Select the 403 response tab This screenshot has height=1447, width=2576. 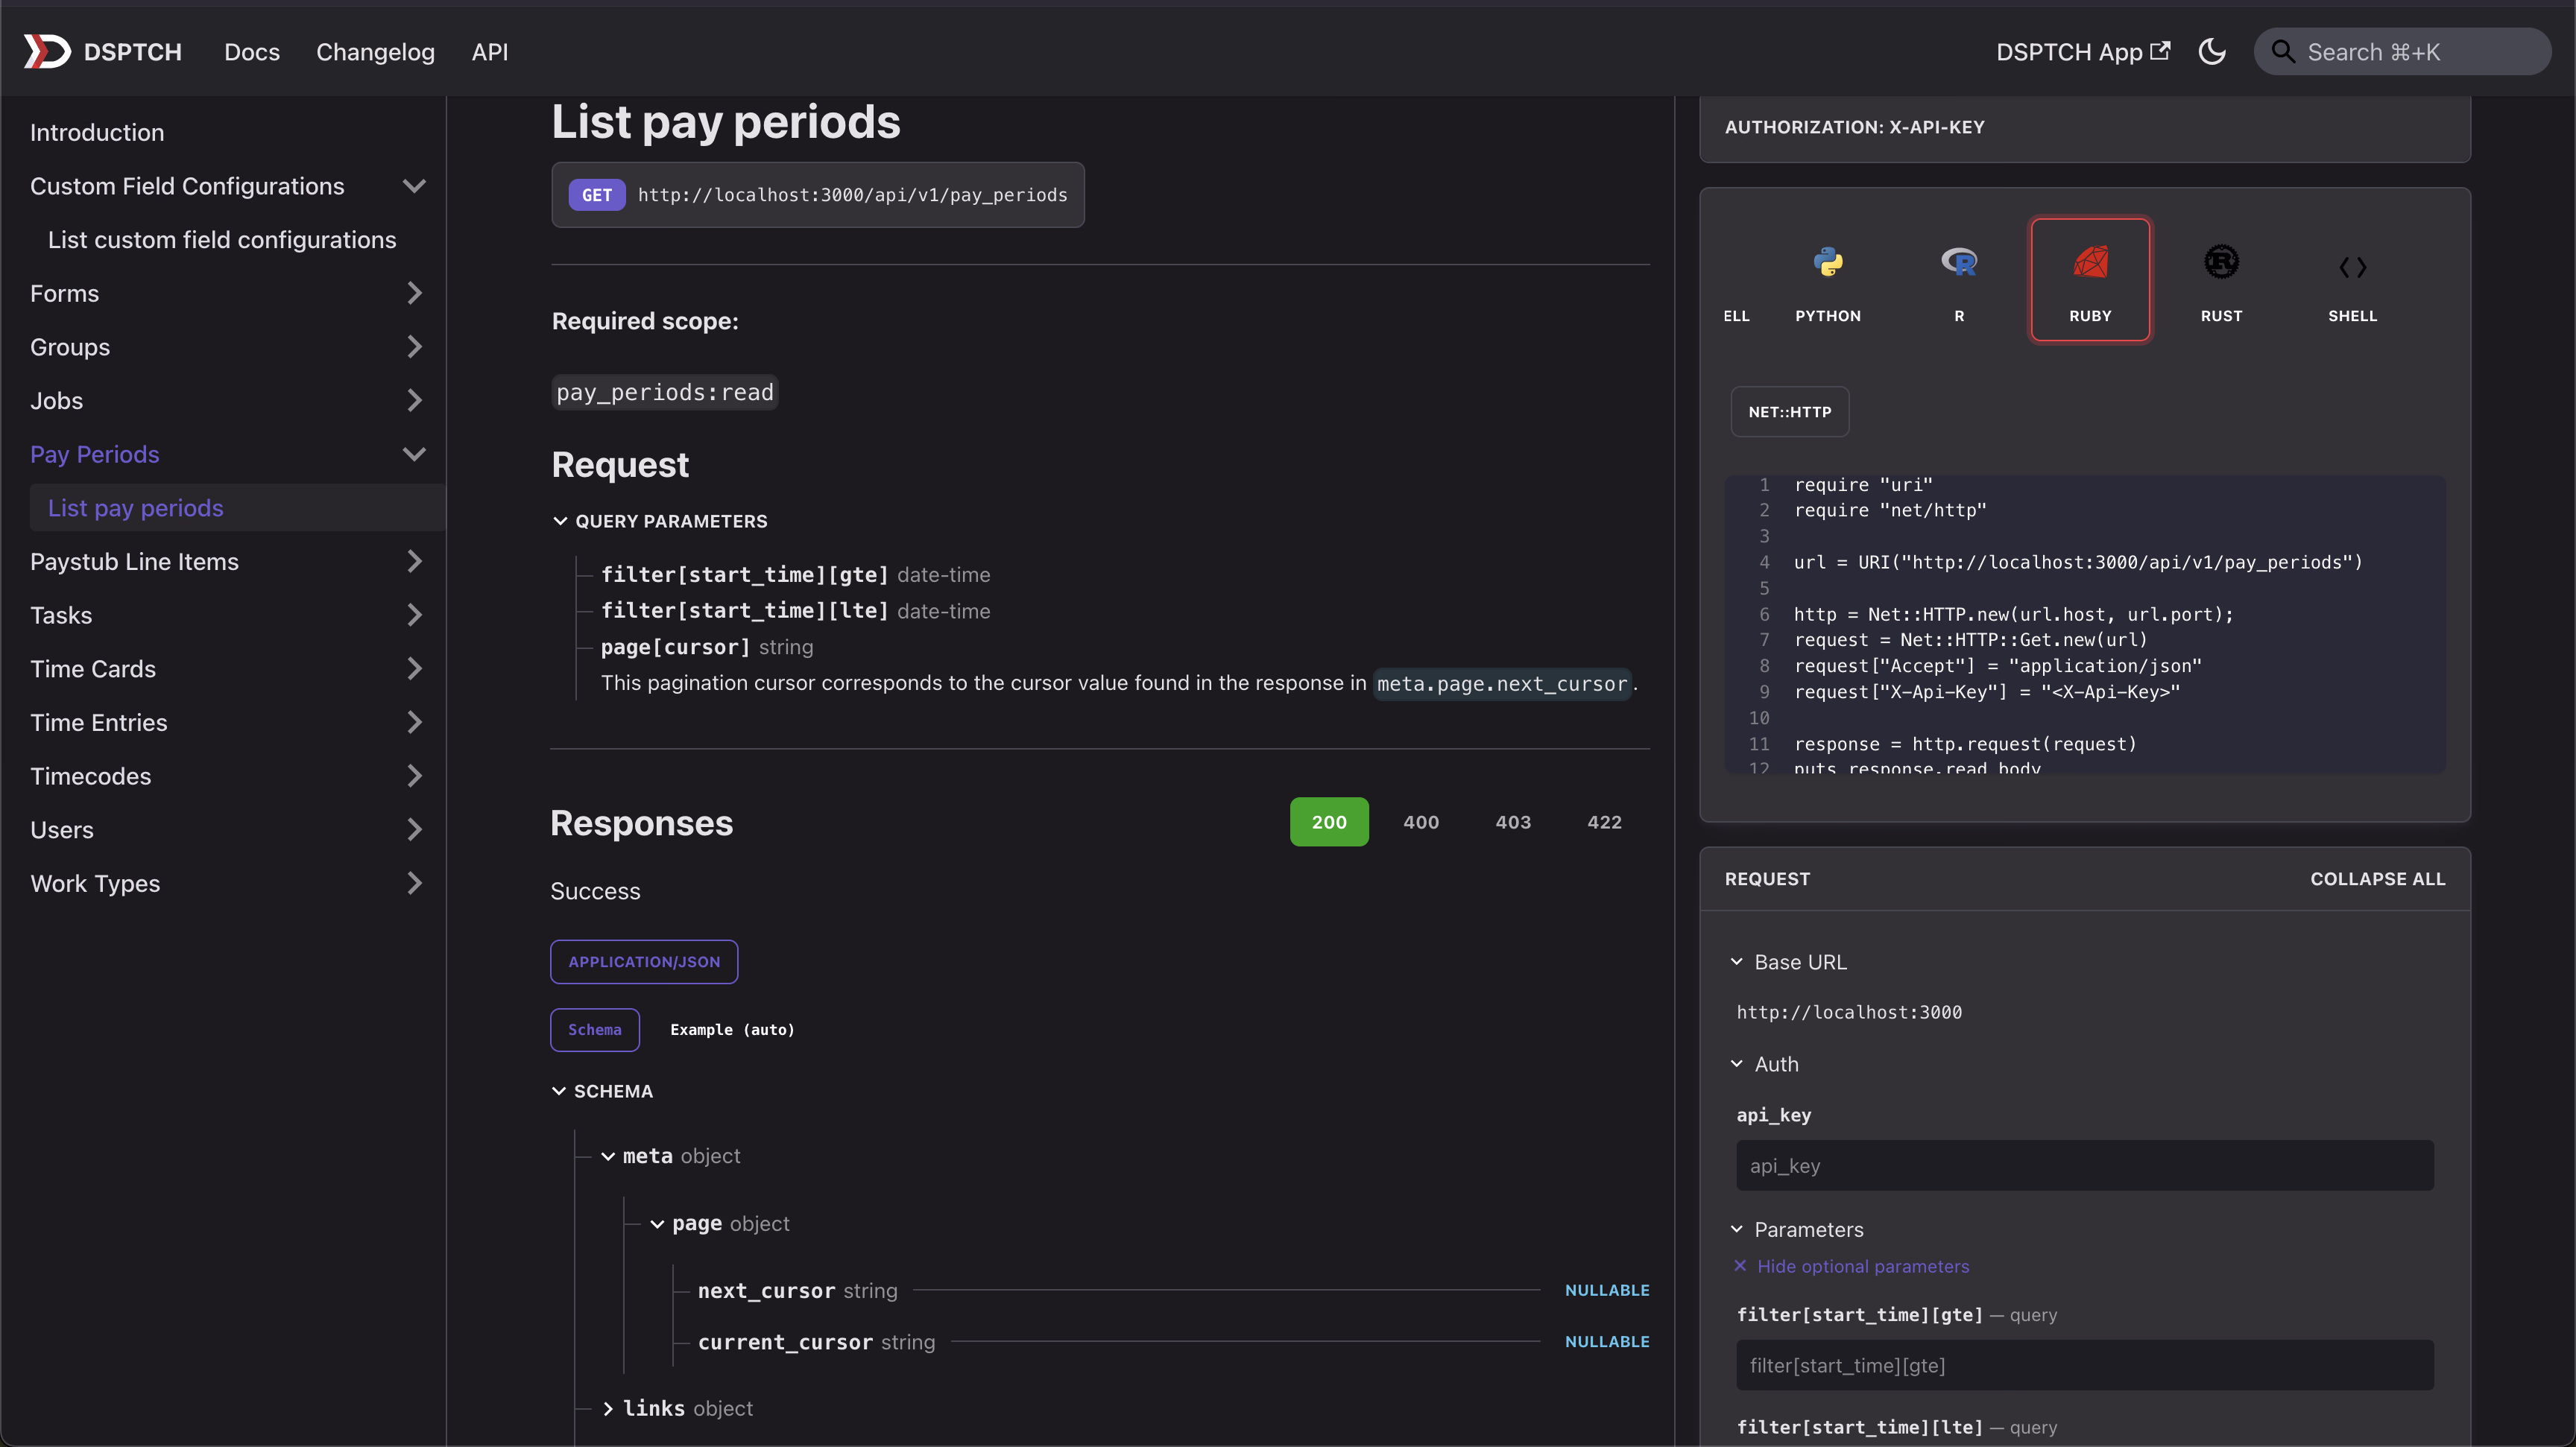(x=1513, y=821)
